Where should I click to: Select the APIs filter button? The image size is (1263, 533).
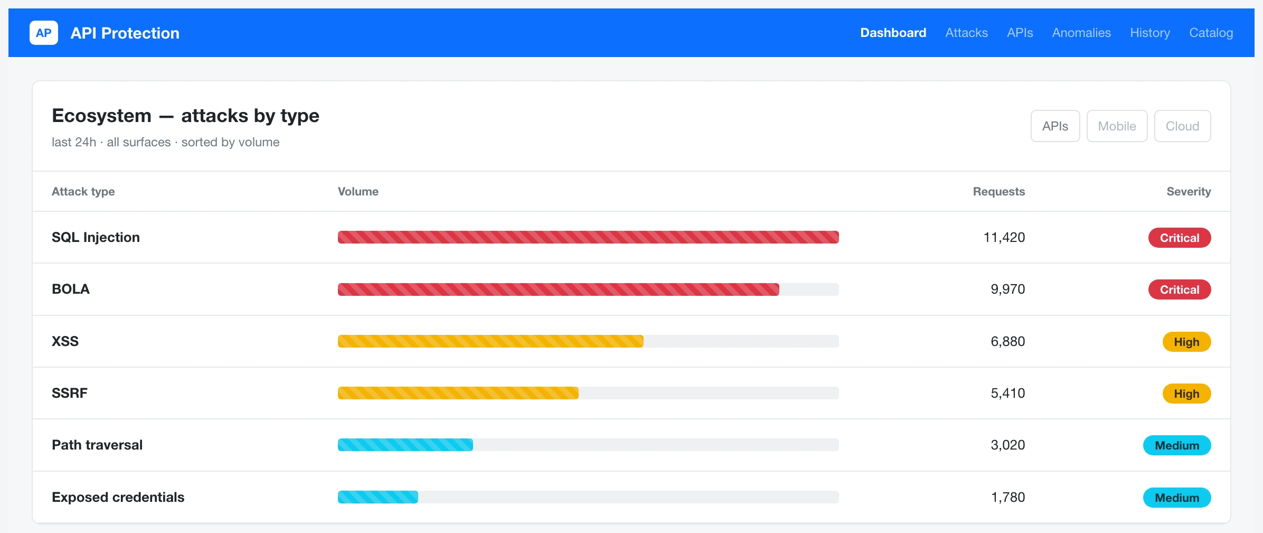pyautogui.click(x=1055, y=126)
